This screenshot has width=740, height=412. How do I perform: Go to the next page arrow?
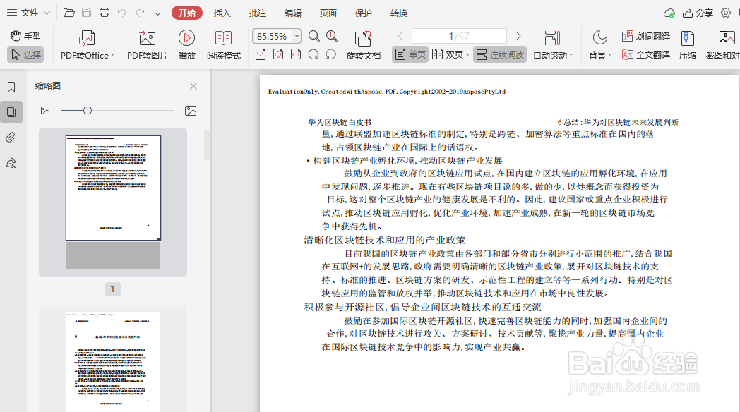click(x=518, y=36)
